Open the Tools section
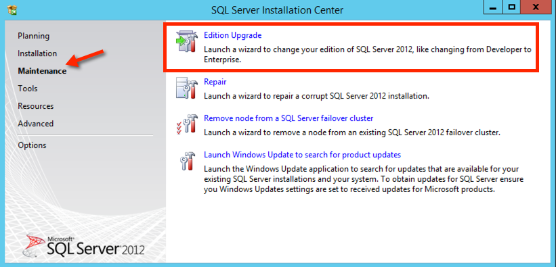This screenshot has width=556, height=267. click(x=28, y=89)
